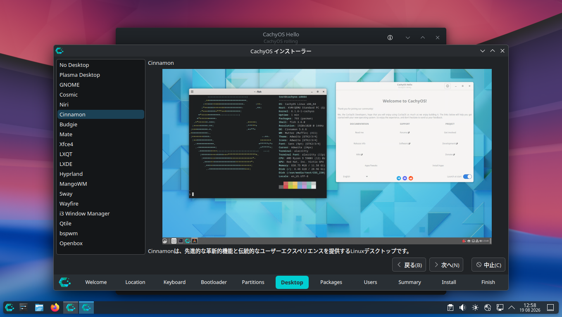
Task: Continue with the 次へ(N) button
Action: 446,265
